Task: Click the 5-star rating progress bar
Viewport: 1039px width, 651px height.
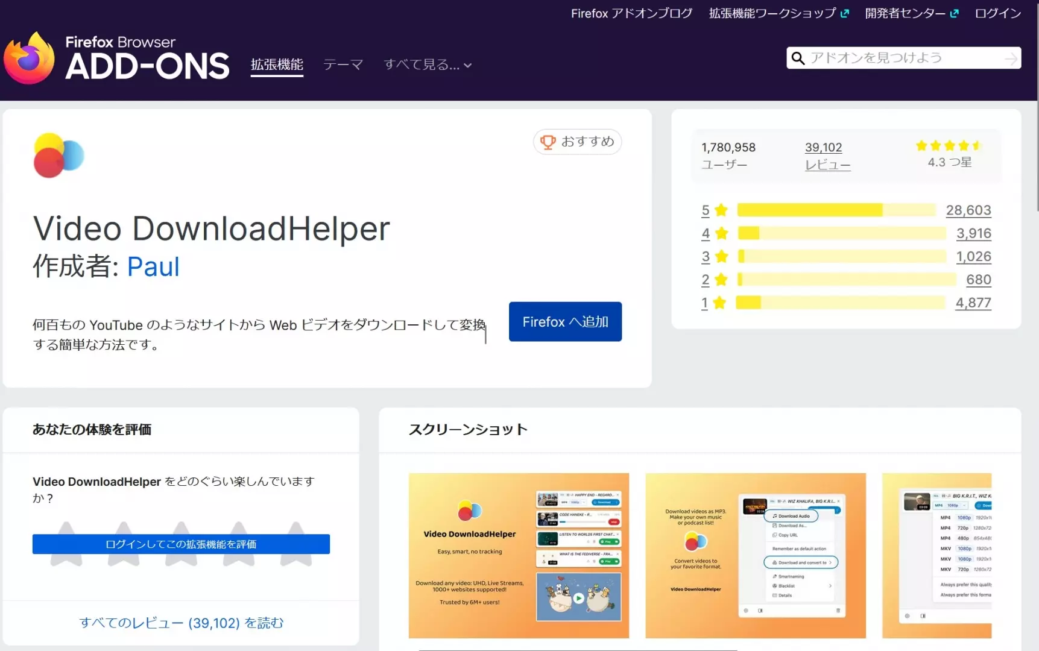Action: (x=836, y=210)
